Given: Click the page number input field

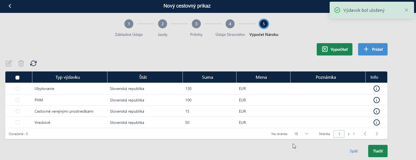Looking at the screenshot, I should [x=339, y=134].
